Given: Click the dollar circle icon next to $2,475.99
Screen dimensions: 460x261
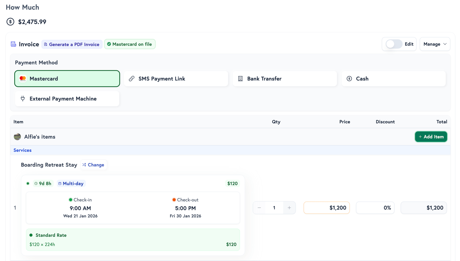Looking at the screenshot, I should [x=10, y=21].
